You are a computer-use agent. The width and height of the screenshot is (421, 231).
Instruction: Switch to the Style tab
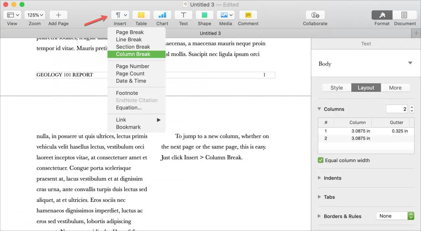click(336, 88)
